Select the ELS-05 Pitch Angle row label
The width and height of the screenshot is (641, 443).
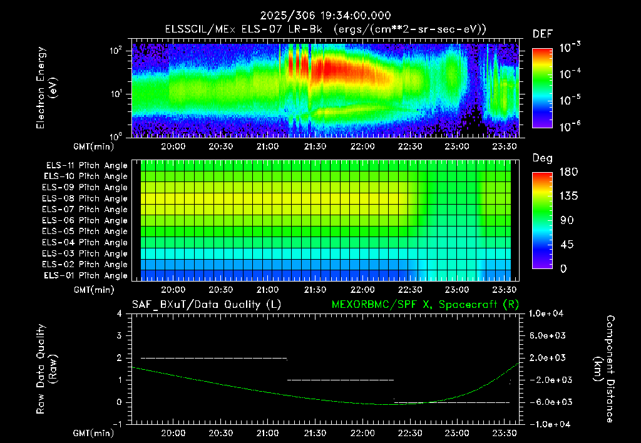(x=85, y=232)
